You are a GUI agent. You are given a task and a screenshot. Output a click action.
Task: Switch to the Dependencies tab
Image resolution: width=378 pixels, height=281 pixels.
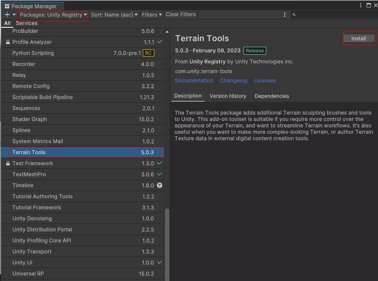[272, 96]
